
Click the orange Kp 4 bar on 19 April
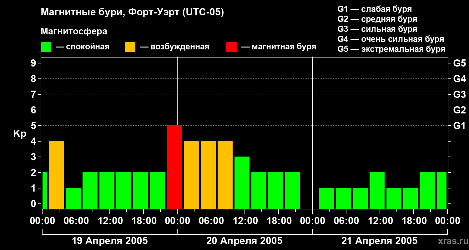pyautogui.click(x=56, y=175)
